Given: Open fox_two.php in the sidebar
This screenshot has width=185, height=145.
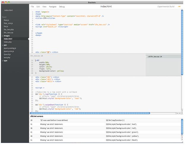Looking at the screenshot, I should (9, 30).
